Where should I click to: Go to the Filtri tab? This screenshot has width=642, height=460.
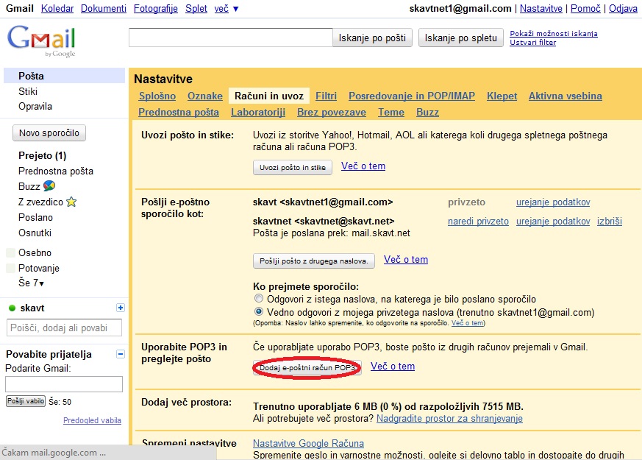tap(326, 96)
